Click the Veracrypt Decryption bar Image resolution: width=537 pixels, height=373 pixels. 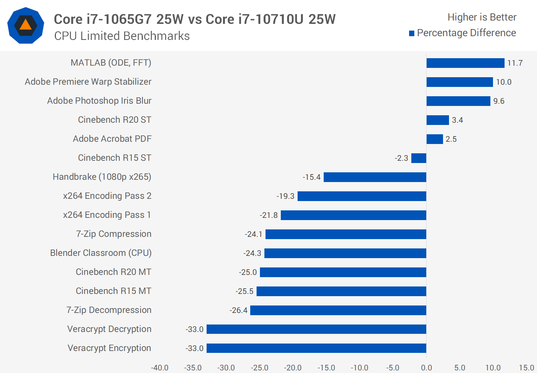(316, 329)
